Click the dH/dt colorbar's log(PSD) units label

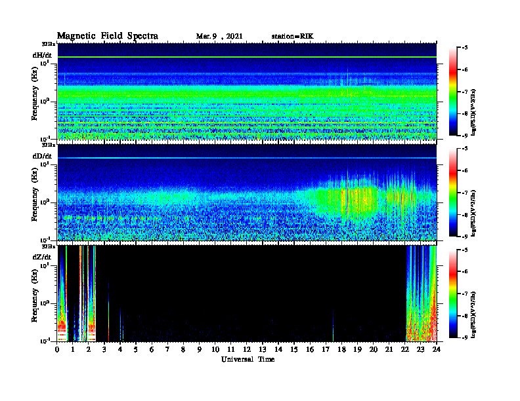(473, 113)
